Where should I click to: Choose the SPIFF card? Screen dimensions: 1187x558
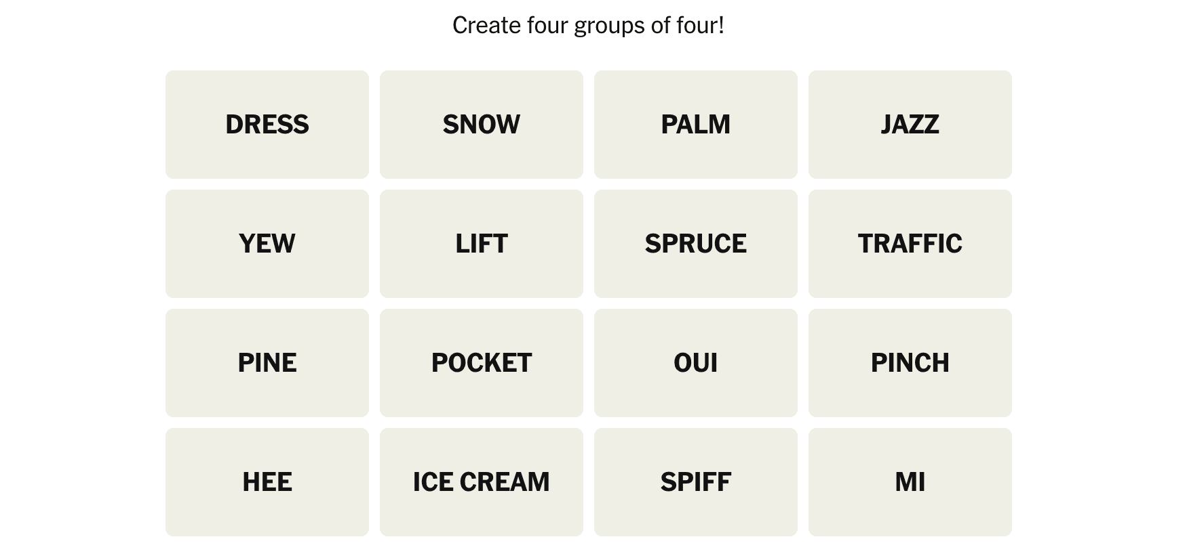pos(696,482)
